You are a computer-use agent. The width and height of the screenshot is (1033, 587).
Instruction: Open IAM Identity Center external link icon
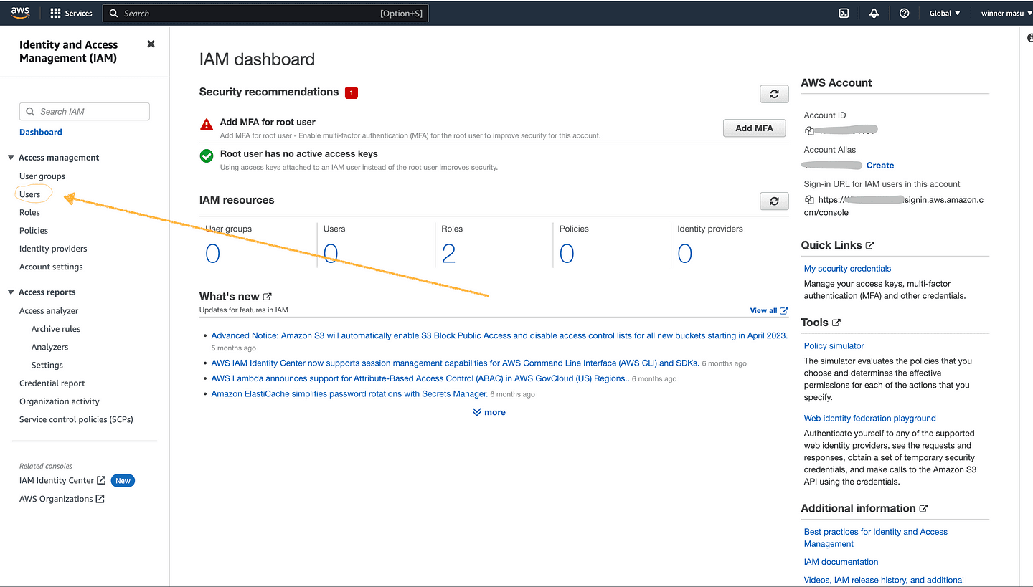(x=101, y=480)
